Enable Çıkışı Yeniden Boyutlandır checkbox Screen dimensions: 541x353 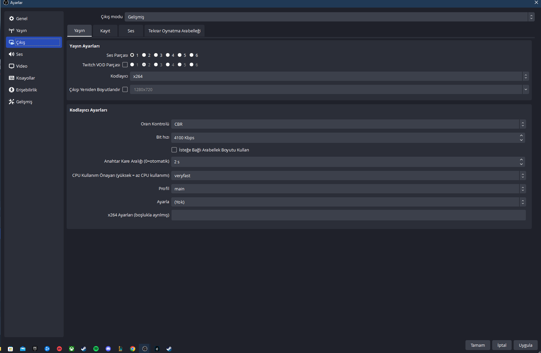[125, 89]
